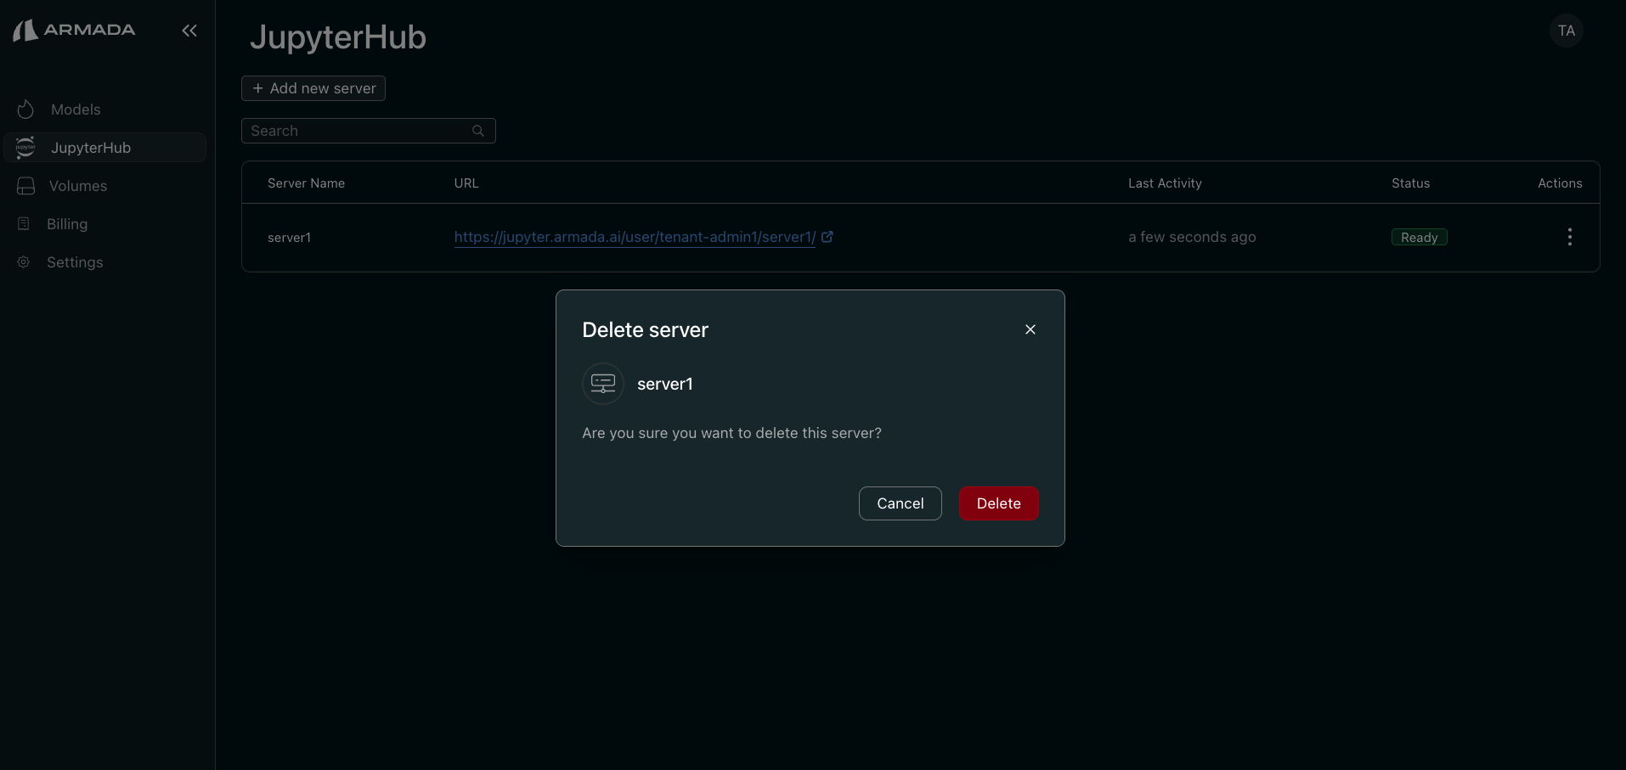
Task: Click the server1 terminal icon in dialog
Action: point(602,384)
